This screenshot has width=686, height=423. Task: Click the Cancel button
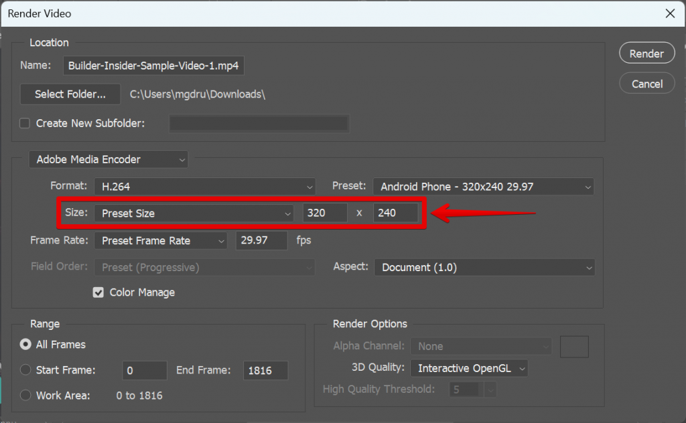tap(646, 84)
